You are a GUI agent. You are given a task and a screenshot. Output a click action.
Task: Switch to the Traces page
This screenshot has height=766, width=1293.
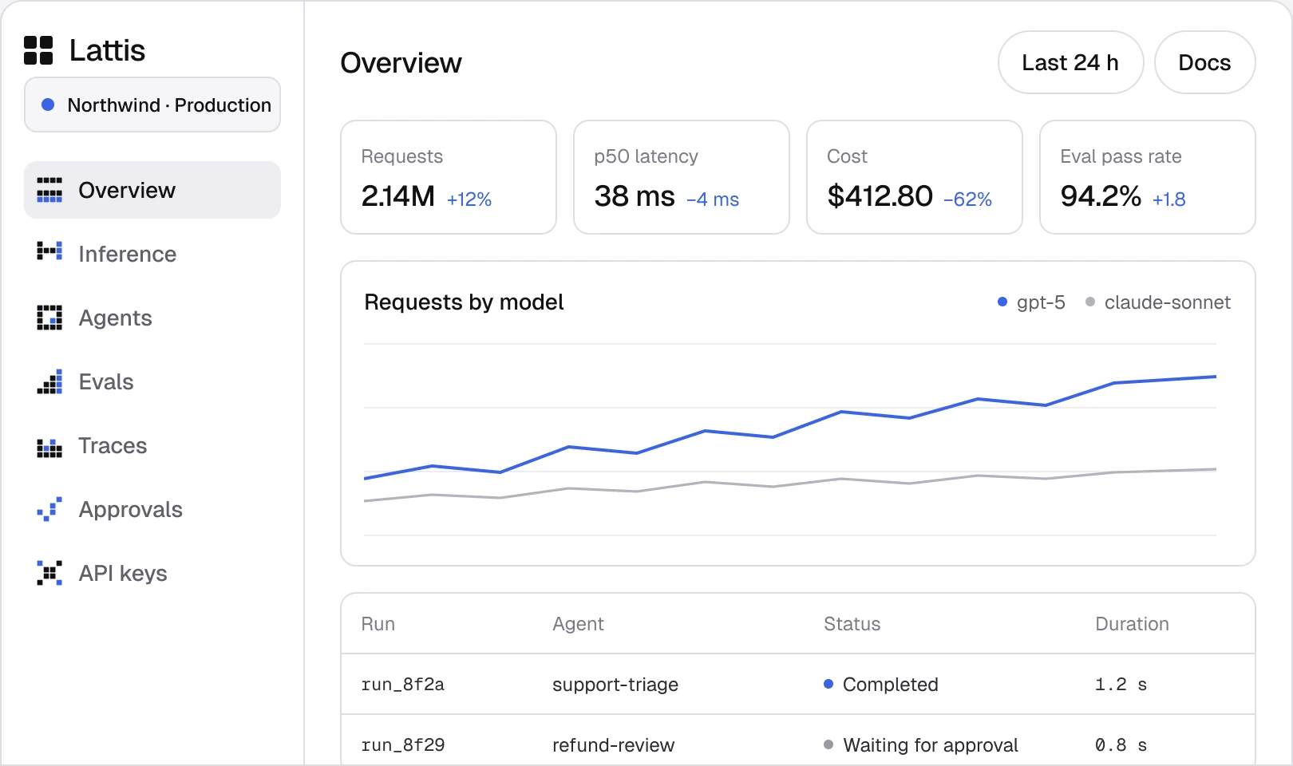(x=152, y=445)
